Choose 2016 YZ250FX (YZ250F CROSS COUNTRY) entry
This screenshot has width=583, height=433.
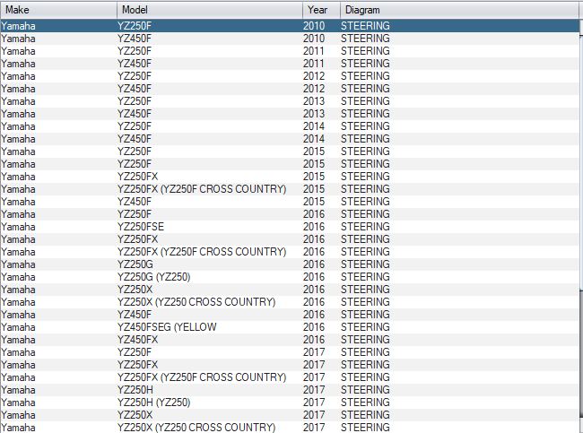[x=290, y=252]
